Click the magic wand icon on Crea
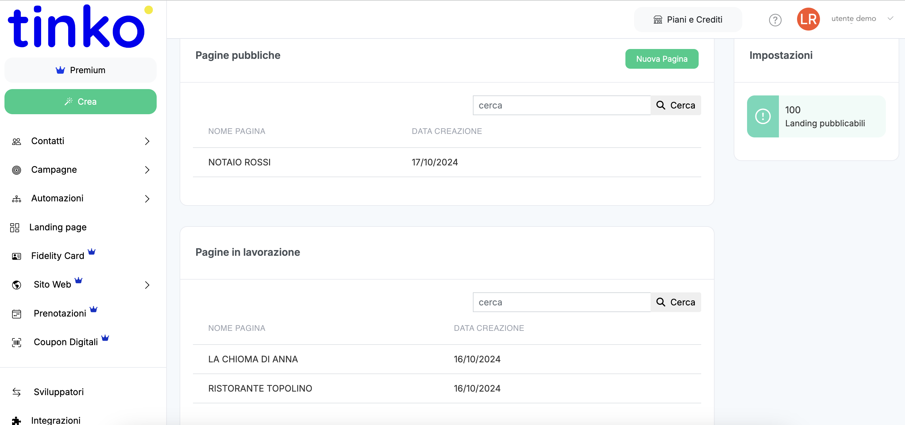The width and height of the screenshot is (905, 425). (68, 101)
